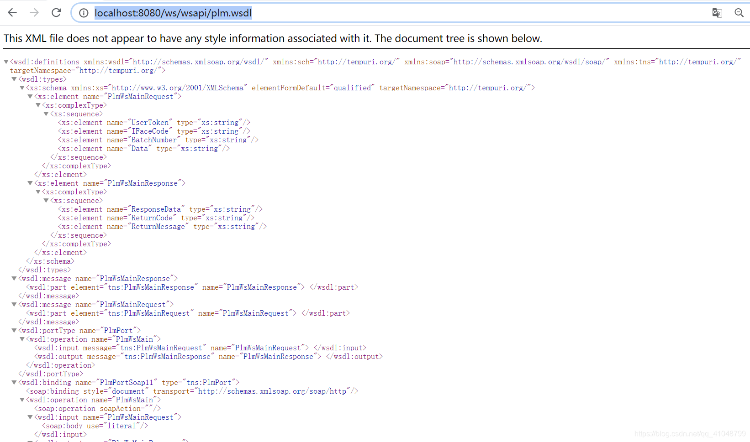Screen dimensions: 750x442
Task: Click the soap:binding style document line
Action: click(192, 391)
